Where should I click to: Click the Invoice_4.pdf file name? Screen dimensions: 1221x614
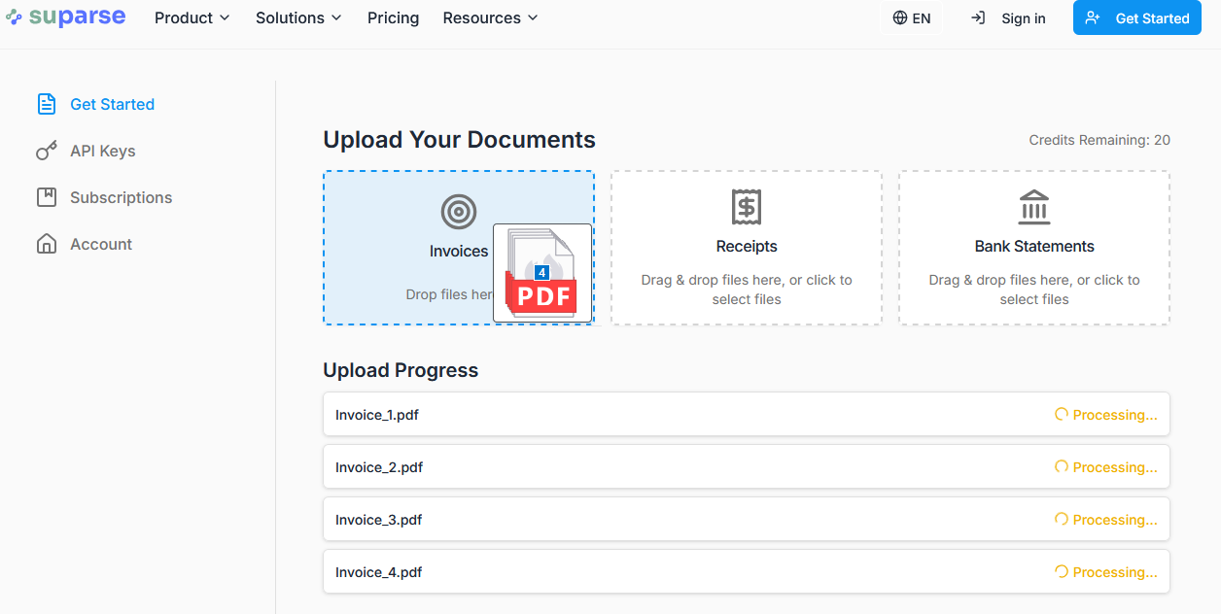click(x=378, y=572)
